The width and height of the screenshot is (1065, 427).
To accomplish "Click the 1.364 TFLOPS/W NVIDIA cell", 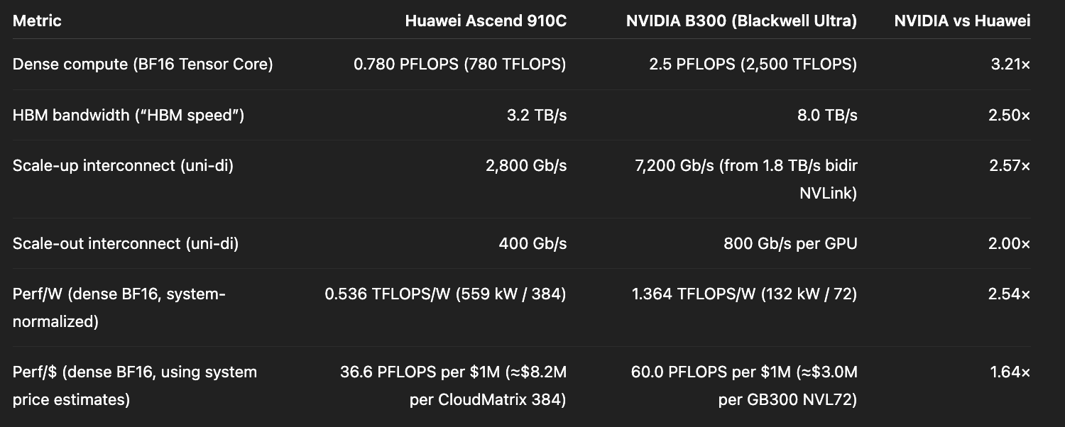I will [x=744, y=294].
